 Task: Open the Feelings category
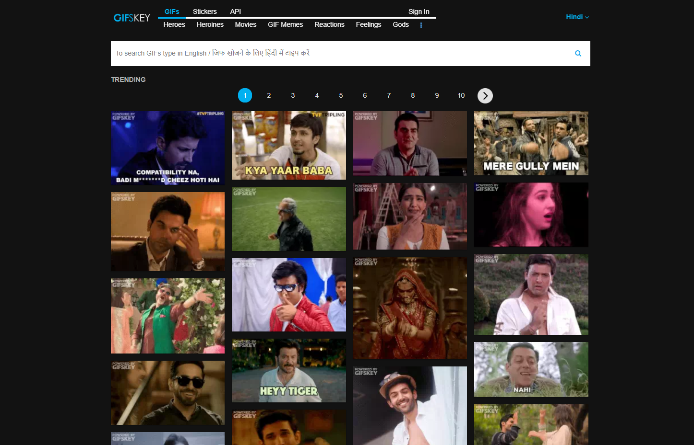click(369, 24)
